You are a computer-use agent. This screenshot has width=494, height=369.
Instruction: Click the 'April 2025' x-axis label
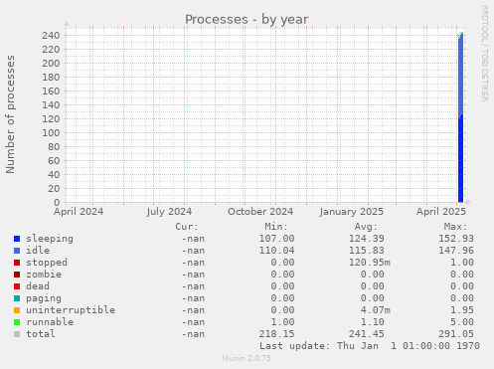click(x=441, y=212)
